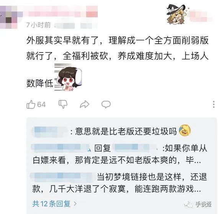Tap the blurred username at top

60,12
